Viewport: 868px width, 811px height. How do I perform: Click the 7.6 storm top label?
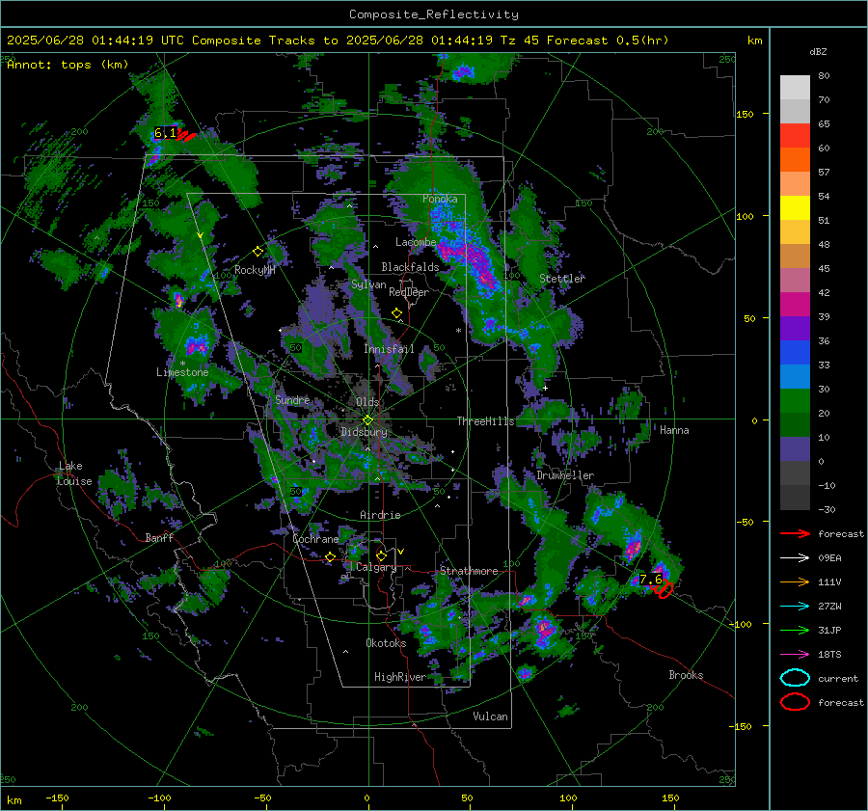[x=650, y=579]
